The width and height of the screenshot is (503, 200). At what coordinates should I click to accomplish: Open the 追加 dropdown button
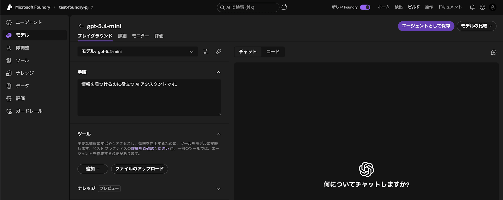93,169
